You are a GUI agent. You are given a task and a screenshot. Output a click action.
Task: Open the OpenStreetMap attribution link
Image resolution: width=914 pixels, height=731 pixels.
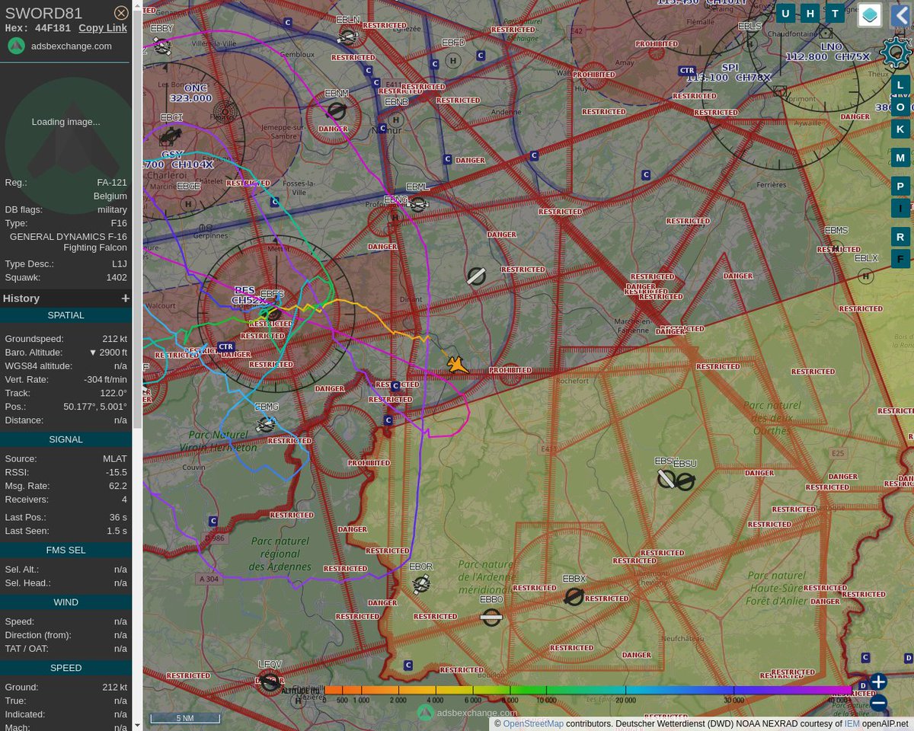532,723
